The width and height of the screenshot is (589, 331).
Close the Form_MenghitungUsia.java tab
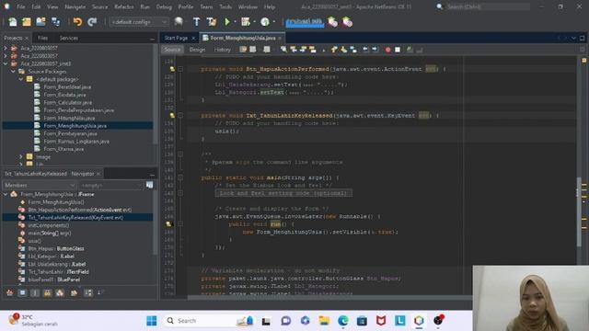pyautogui.click(x=280, y=38)
